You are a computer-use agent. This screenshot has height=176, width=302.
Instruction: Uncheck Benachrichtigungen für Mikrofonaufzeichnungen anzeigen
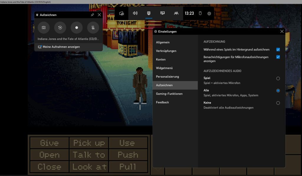point(278,57)
